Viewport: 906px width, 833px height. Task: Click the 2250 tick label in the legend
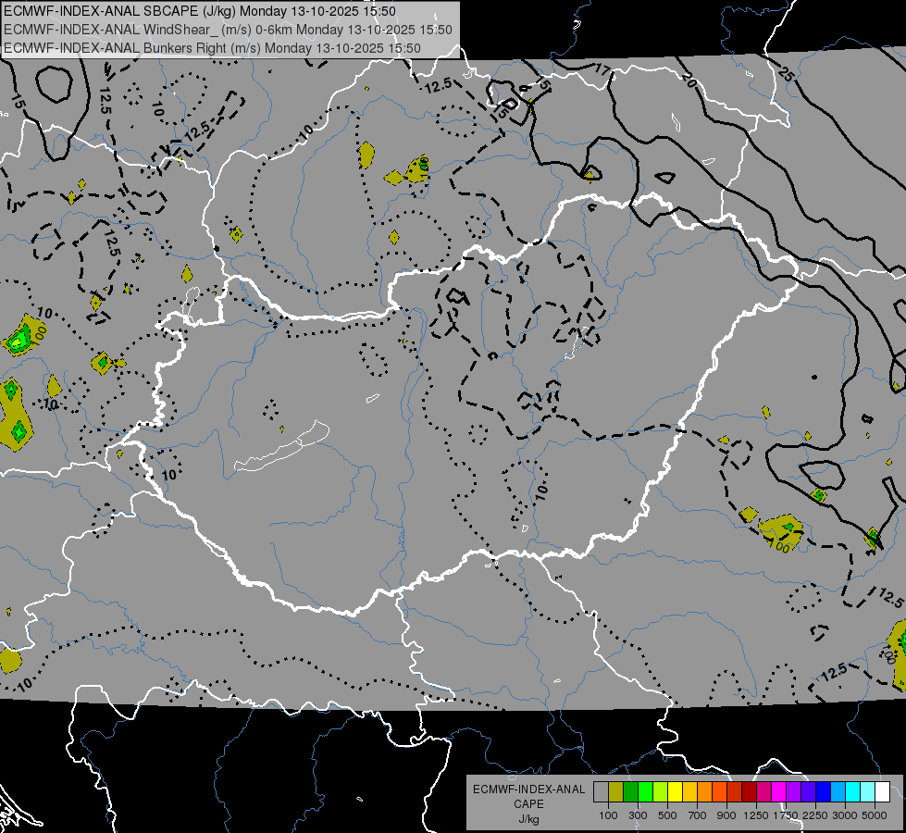pyautogui.click(x=815, y=815)
